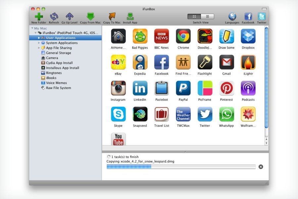Click the Facebook toolbar icon
Screen dimensions: 298x199
pos(248,17)
